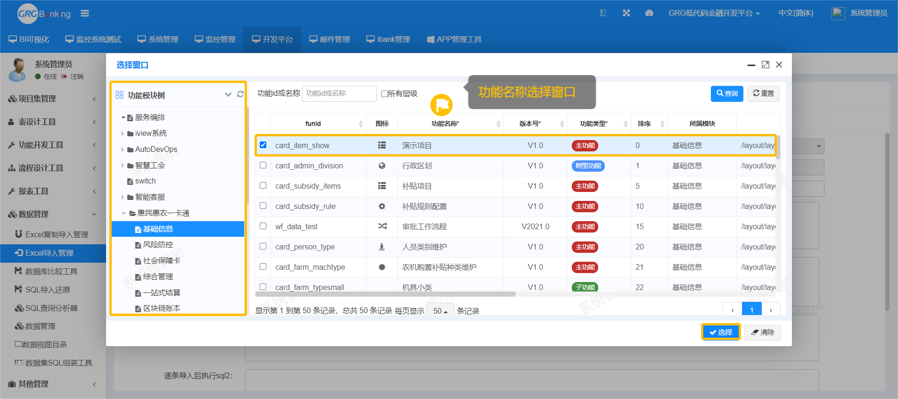Open the 开发平台 top tab
This screenshot has width=898, height=399.
tap(272, 39)
